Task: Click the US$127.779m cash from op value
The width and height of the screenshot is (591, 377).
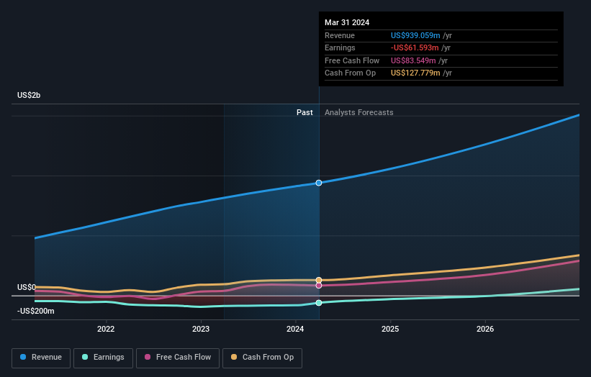Action: click(415, 73)
